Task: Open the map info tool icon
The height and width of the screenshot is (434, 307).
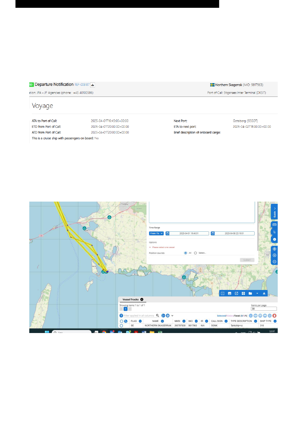Action: tap(274, 240)
